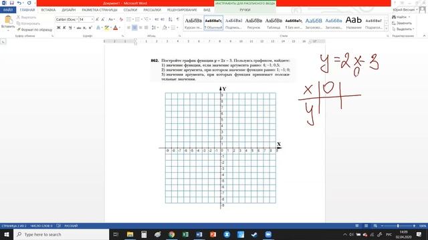
Task: Toggle bold Ж formatting
Action: 58,27
